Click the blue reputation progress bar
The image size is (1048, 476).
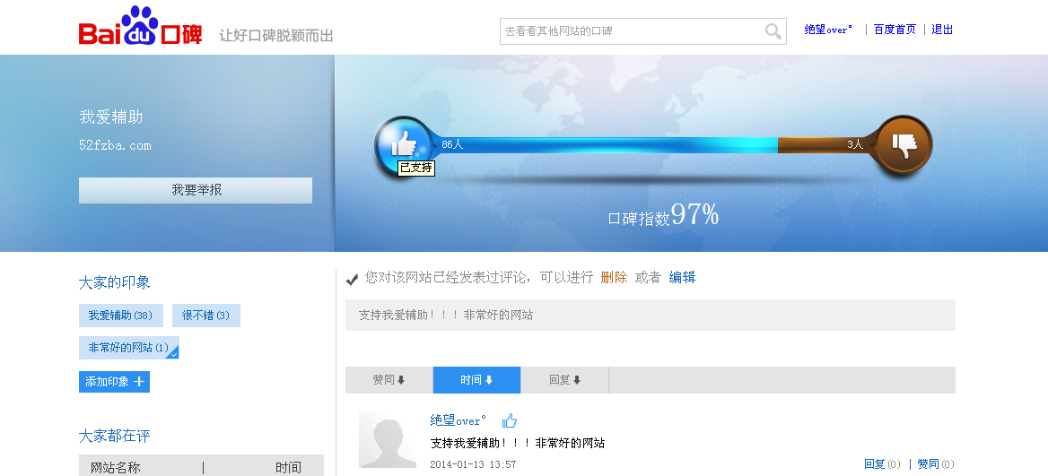610,144
